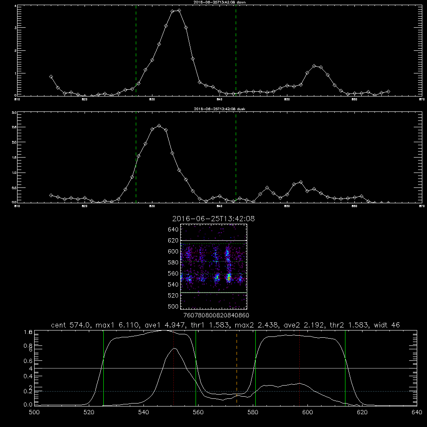Click the '870' label on the dawn plot x-axis
Viewport: 427px width, 427px height.
pos(421,99)
